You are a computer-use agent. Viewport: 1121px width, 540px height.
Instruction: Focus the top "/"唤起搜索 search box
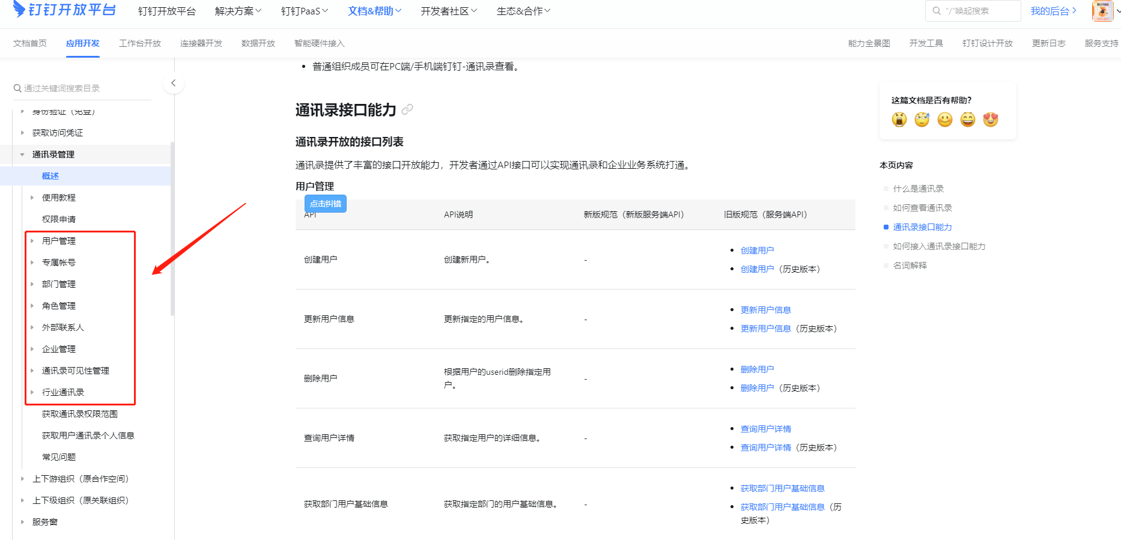(x=973, y=11)
